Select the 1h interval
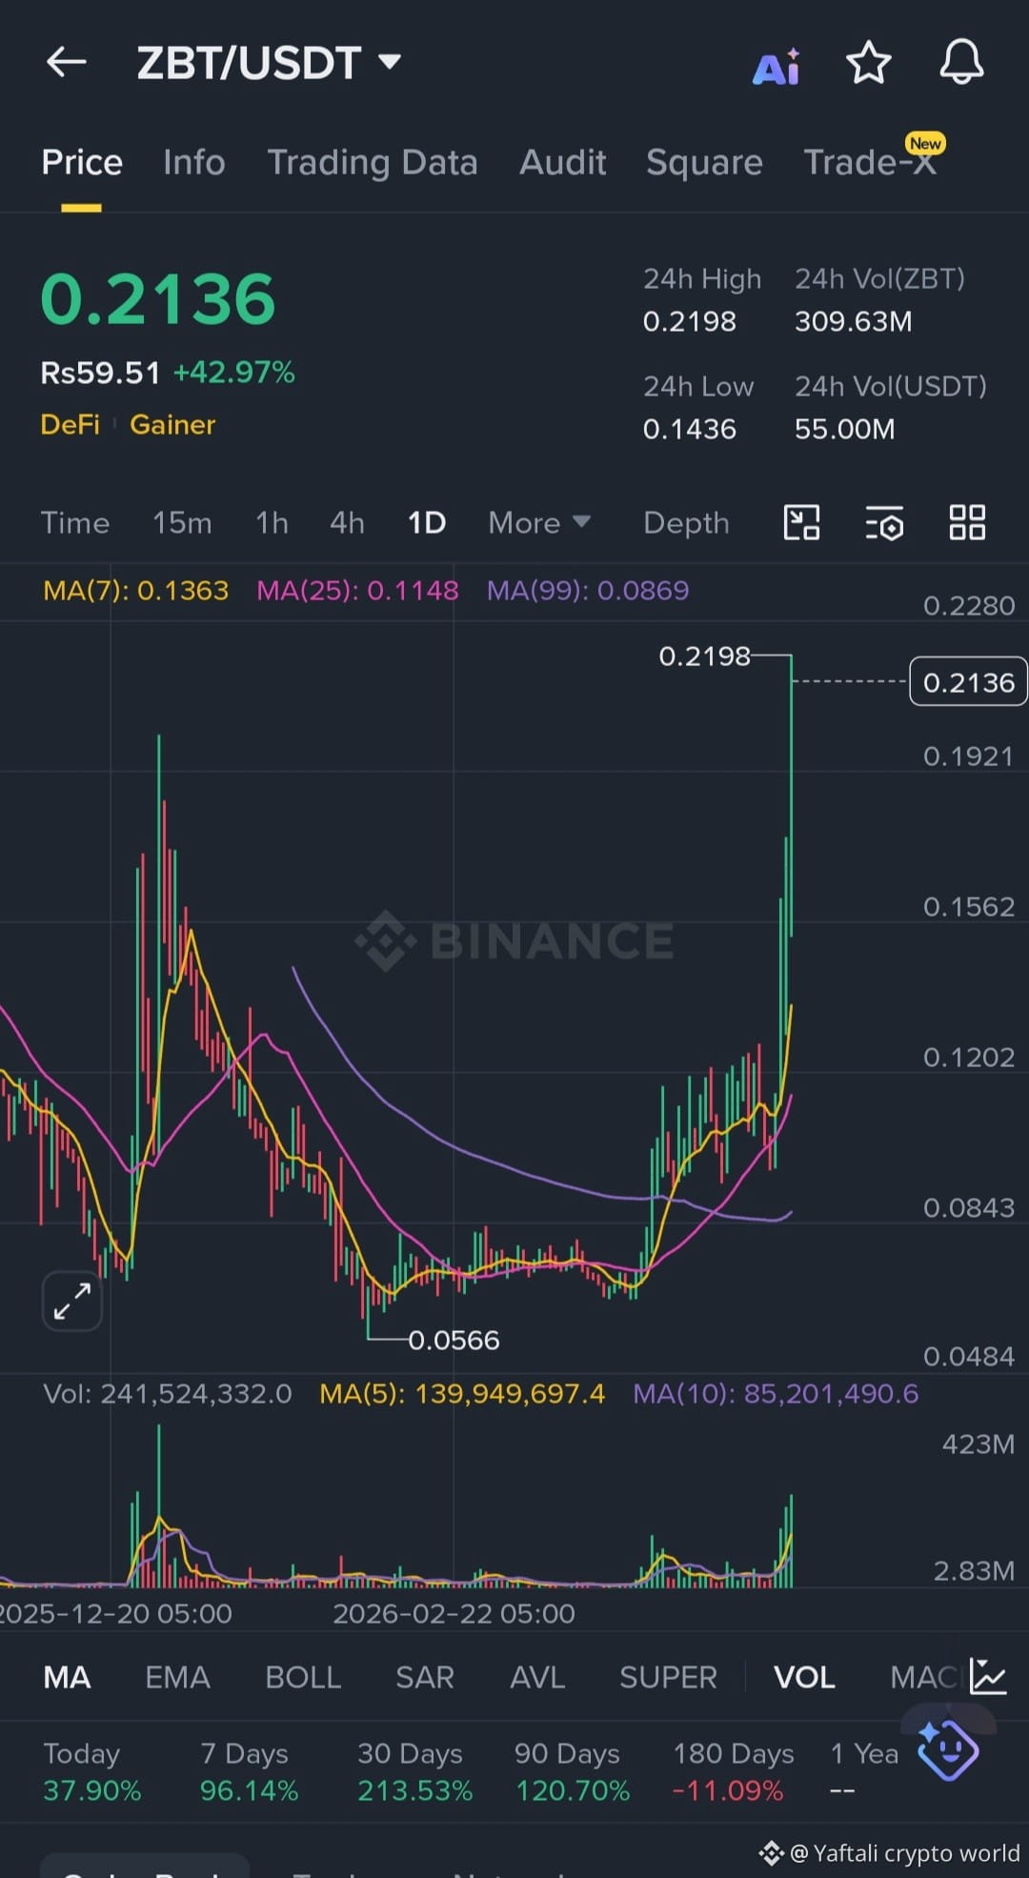Screen dimensions: 1029x1878 (272, 523)
